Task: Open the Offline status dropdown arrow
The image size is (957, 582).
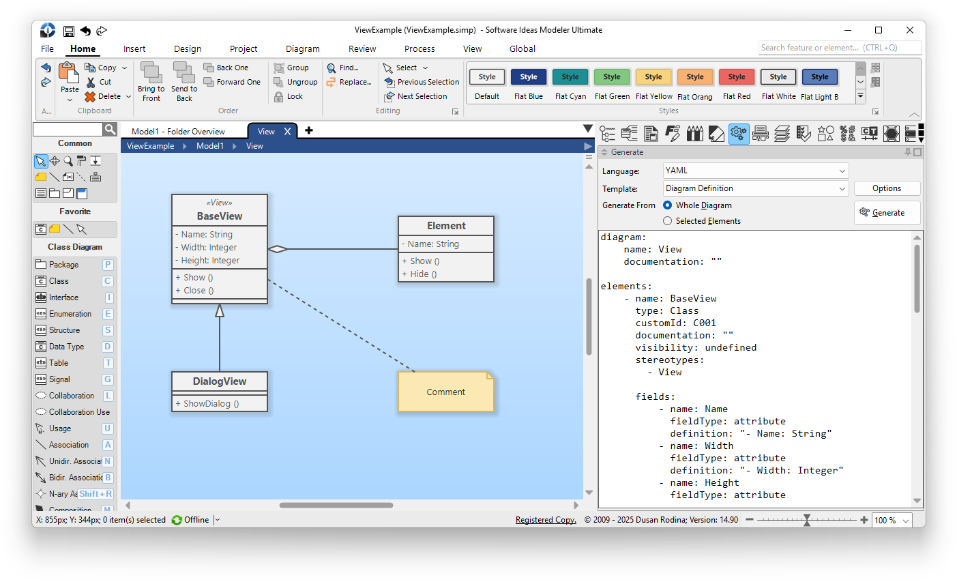Action: pos(217,520)
